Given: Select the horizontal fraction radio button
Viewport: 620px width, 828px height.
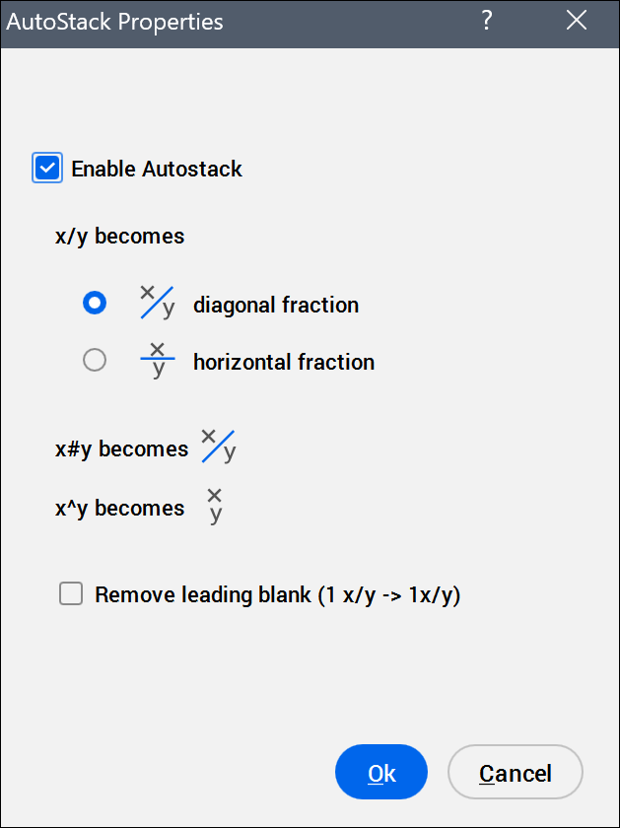Looking at the screenshot, I should point(95,361).
